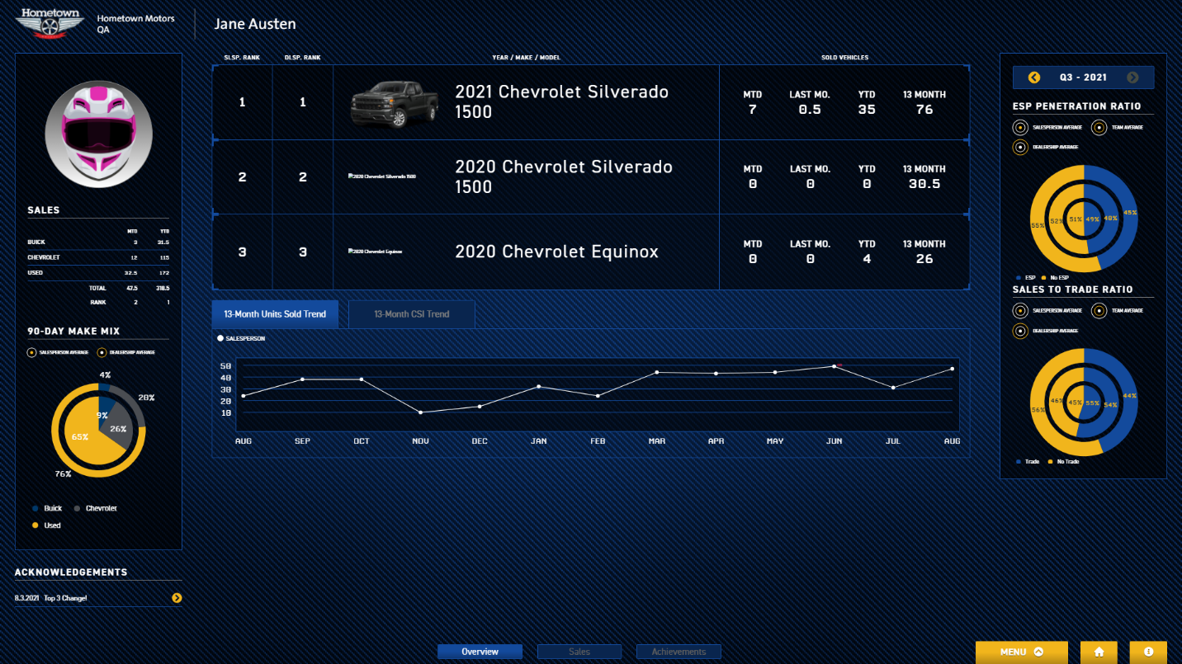Image resolution: width=1182 pixels, height=664 pixels.
Task: Go to next quarter arrow
Action: coord(1132,78)
